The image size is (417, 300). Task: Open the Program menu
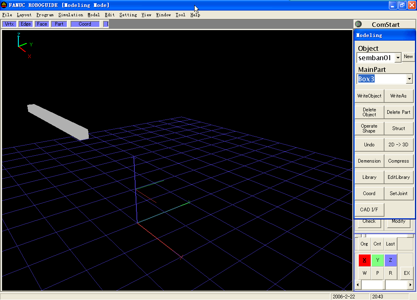coord(45,15)
